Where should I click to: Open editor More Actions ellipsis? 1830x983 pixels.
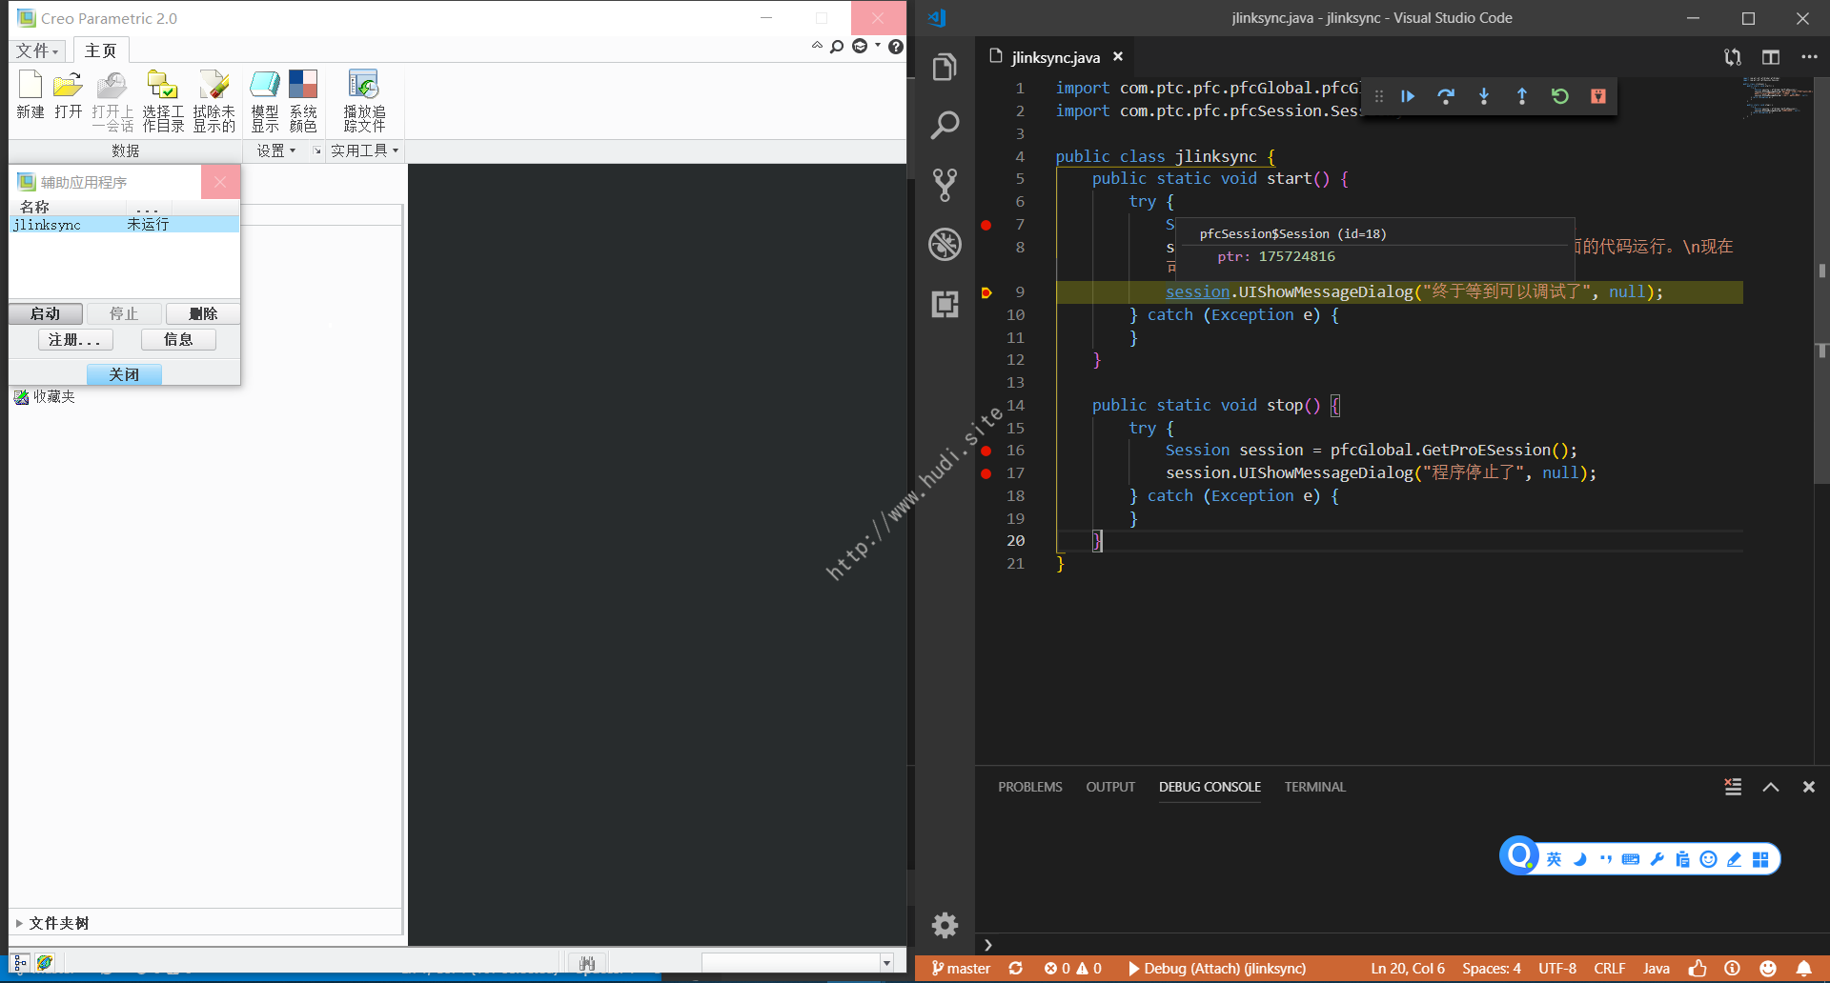pyautogui.click(x=1809, y=57)
